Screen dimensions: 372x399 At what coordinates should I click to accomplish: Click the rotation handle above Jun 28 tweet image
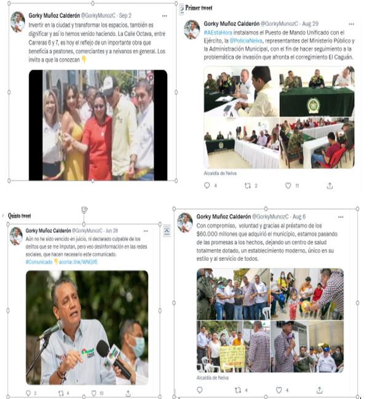[x=84, y=210]
